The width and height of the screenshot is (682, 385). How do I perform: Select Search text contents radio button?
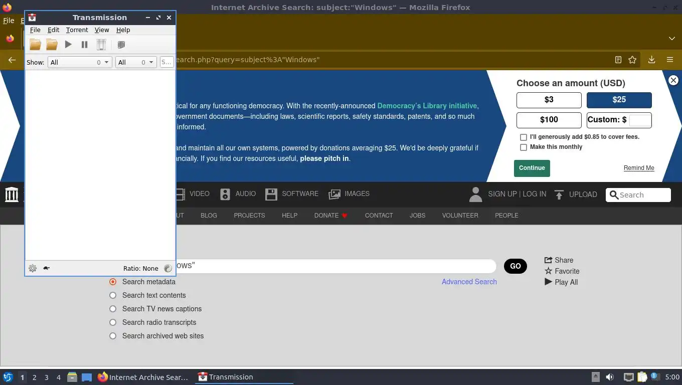pos(113,295)
